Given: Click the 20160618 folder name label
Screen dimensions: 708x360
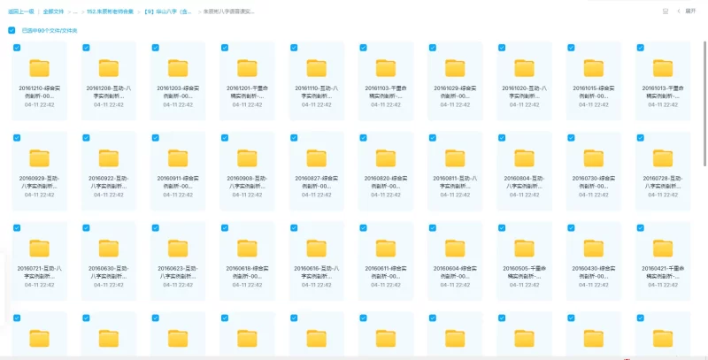Looking at the screenshot, I should click(248, 271).
